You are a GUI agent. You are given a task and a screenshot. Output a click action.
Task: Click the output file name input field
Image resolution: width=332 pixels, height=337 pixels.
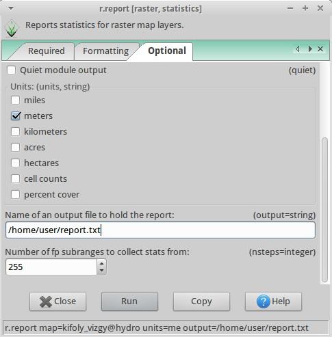pyautogui.click(x=160, y=230)
